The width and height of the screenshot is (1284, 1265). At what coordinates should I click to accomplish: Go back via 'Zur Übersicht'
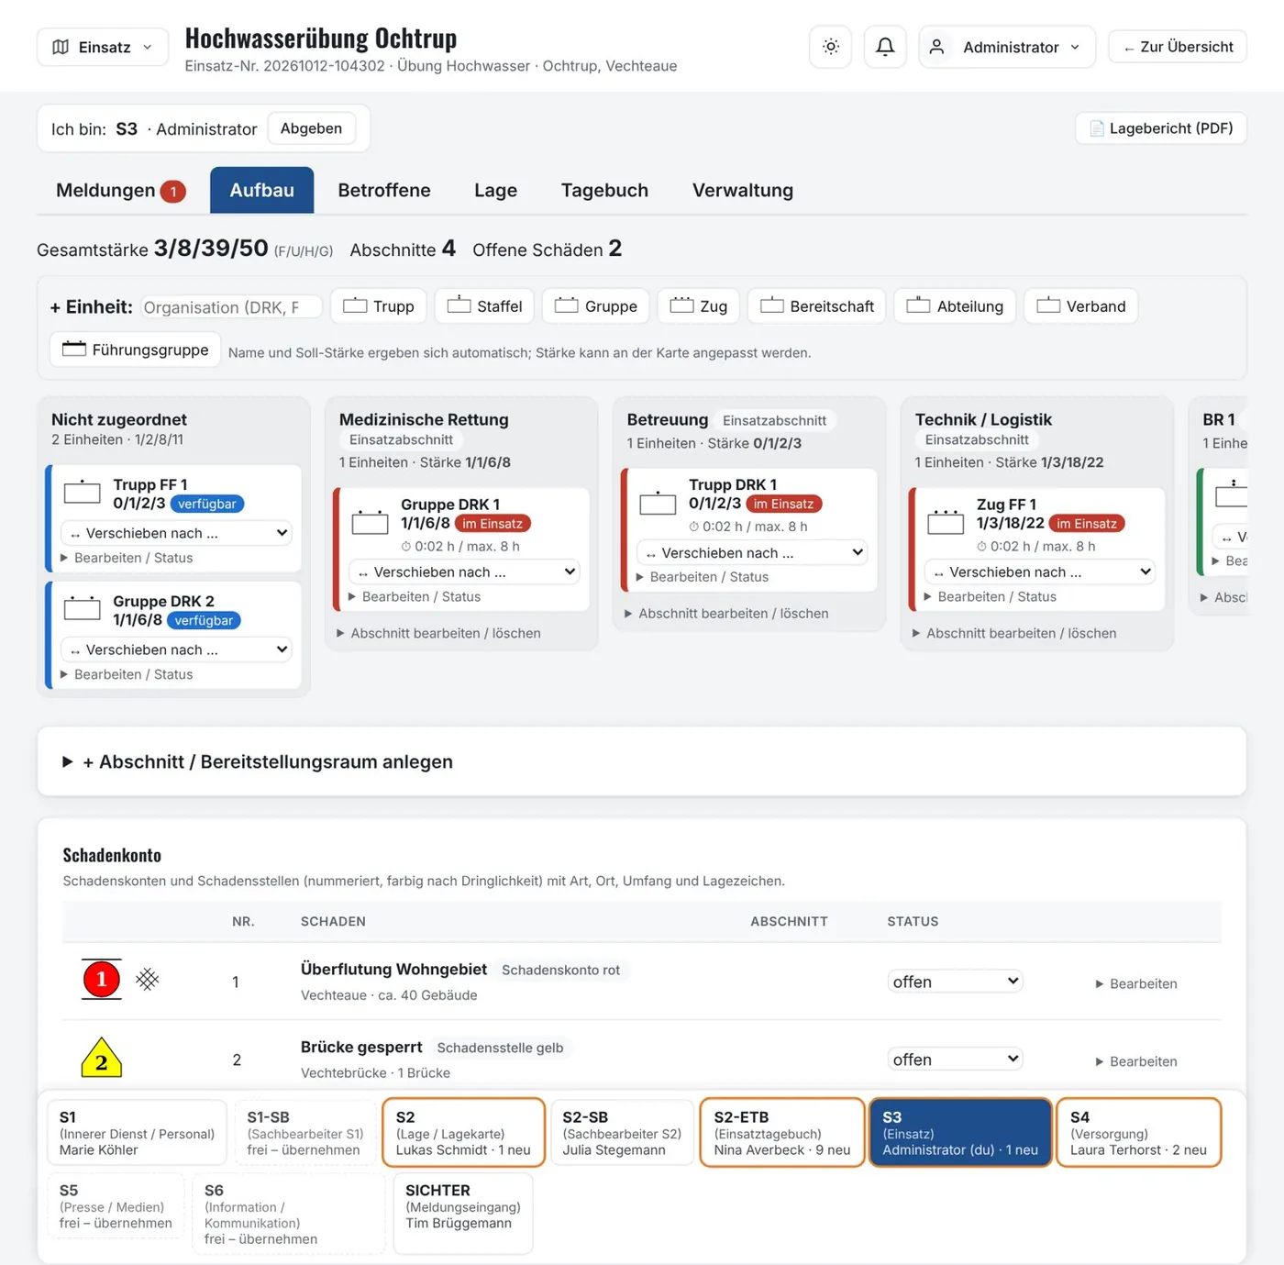[x=1178, y=47]
